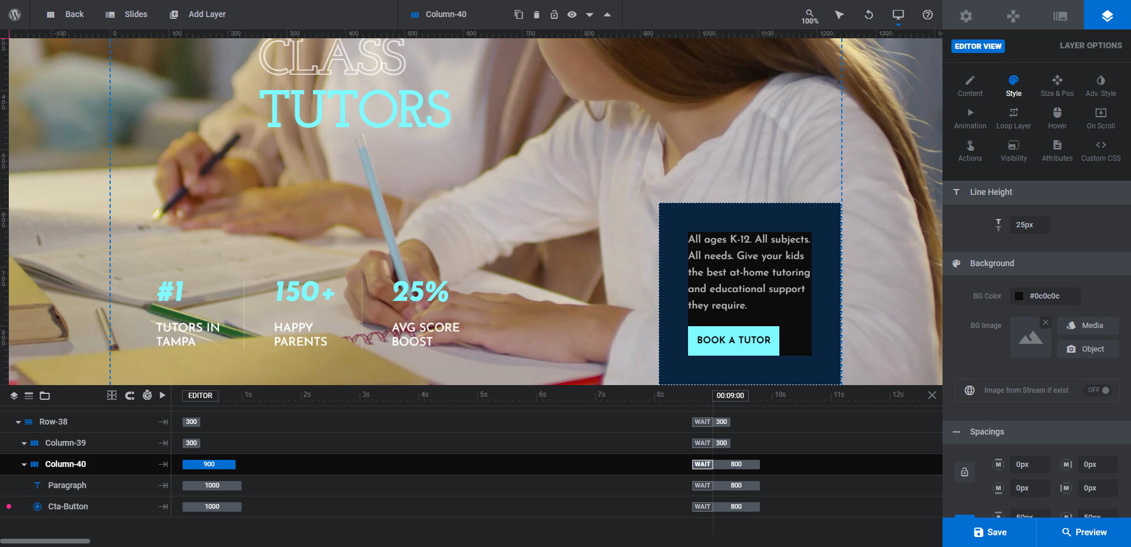The width and height of the screenshot is (1131, 547).
Task: Go Back to module overview
Action: pos(65,14)
